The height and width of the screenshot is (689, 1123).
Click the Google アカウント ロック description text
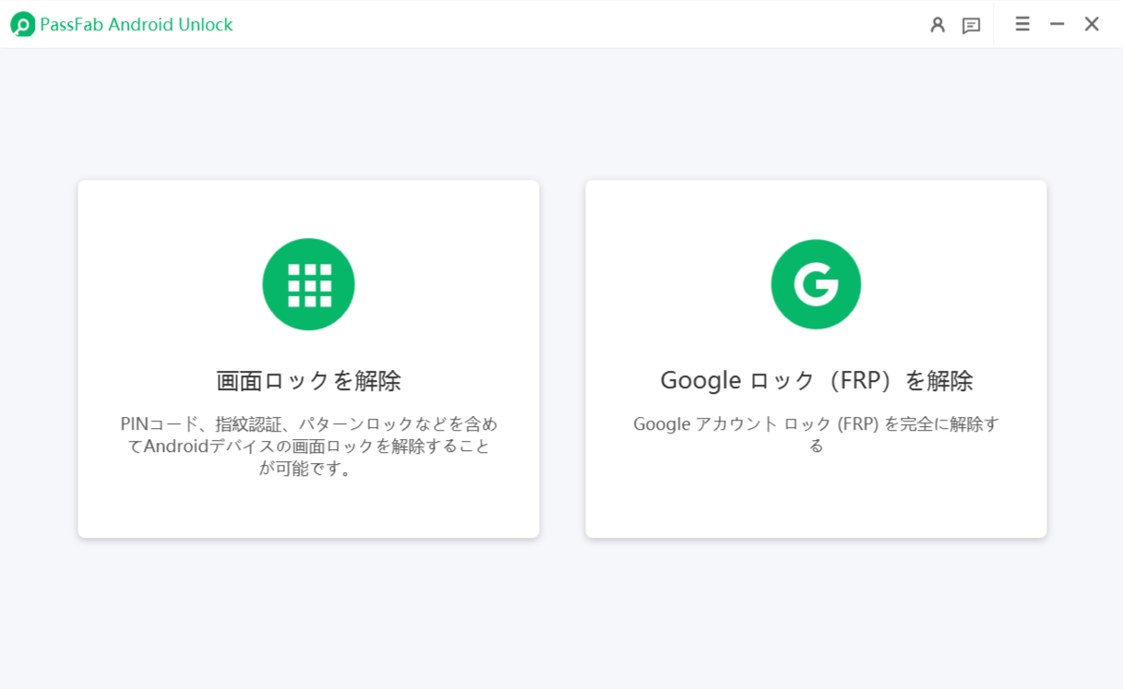[x=816, y=424]
